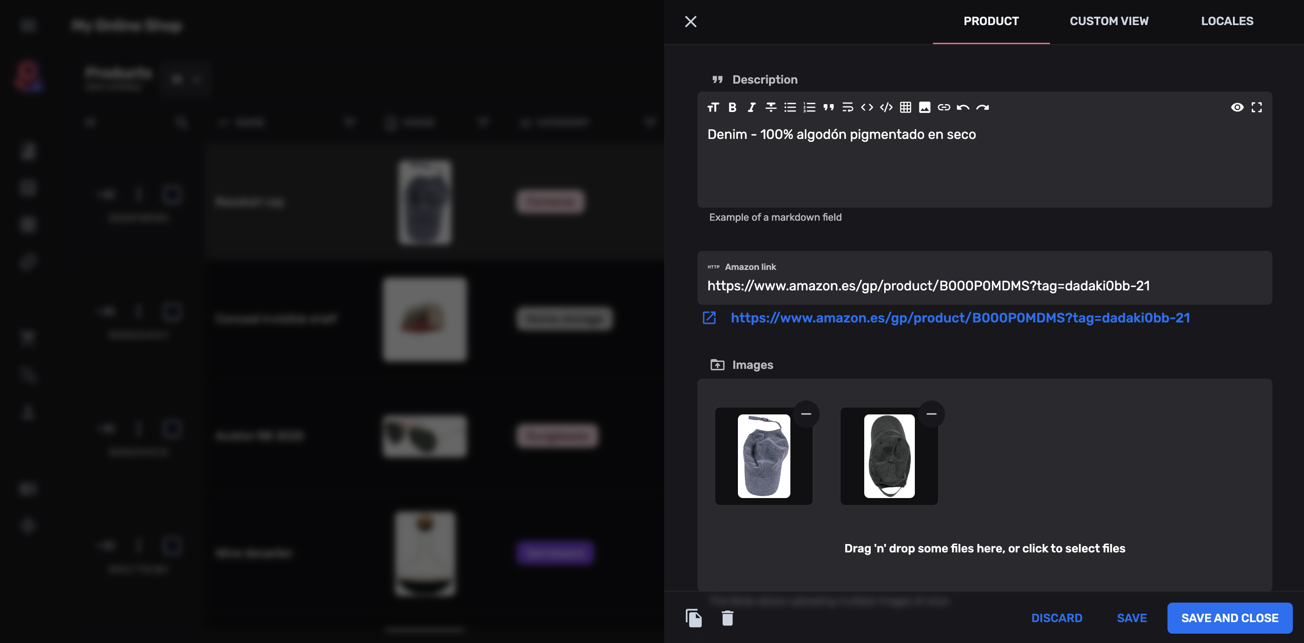Apply bold formatting in the description toolbar
The width and height of the screenshot is (1304, 643).
point(732,107)
